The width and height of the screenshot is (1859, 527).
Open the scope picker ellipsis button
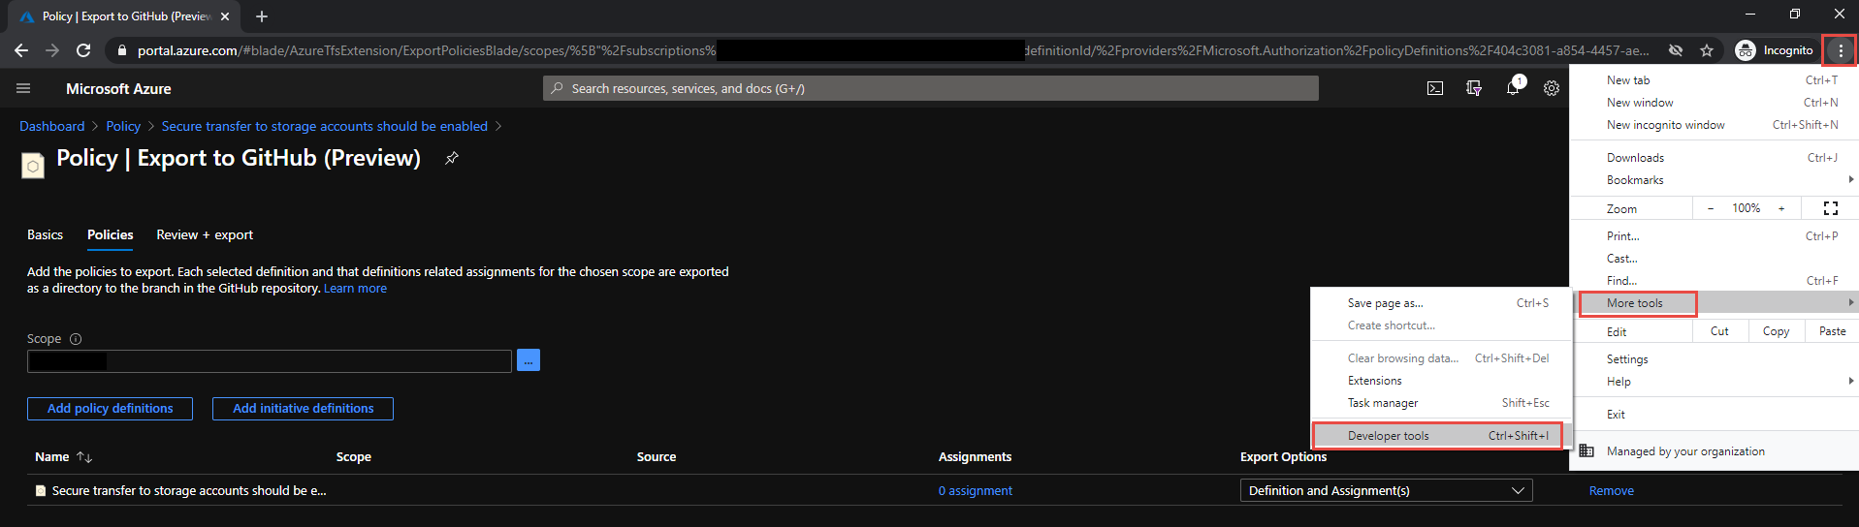pyautogui.click(x=529, y=360)
